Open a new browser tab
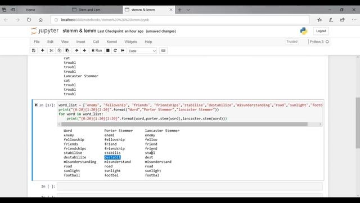360x203 pixels. coord(180,10)
